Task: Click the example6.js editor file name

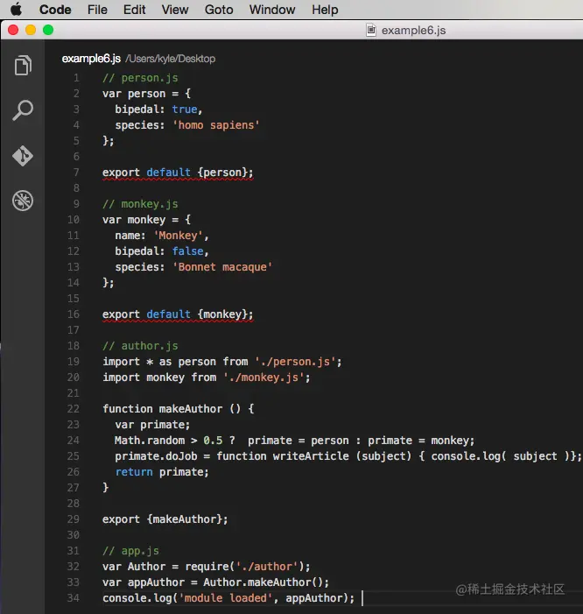Action: tap(91, 59)
